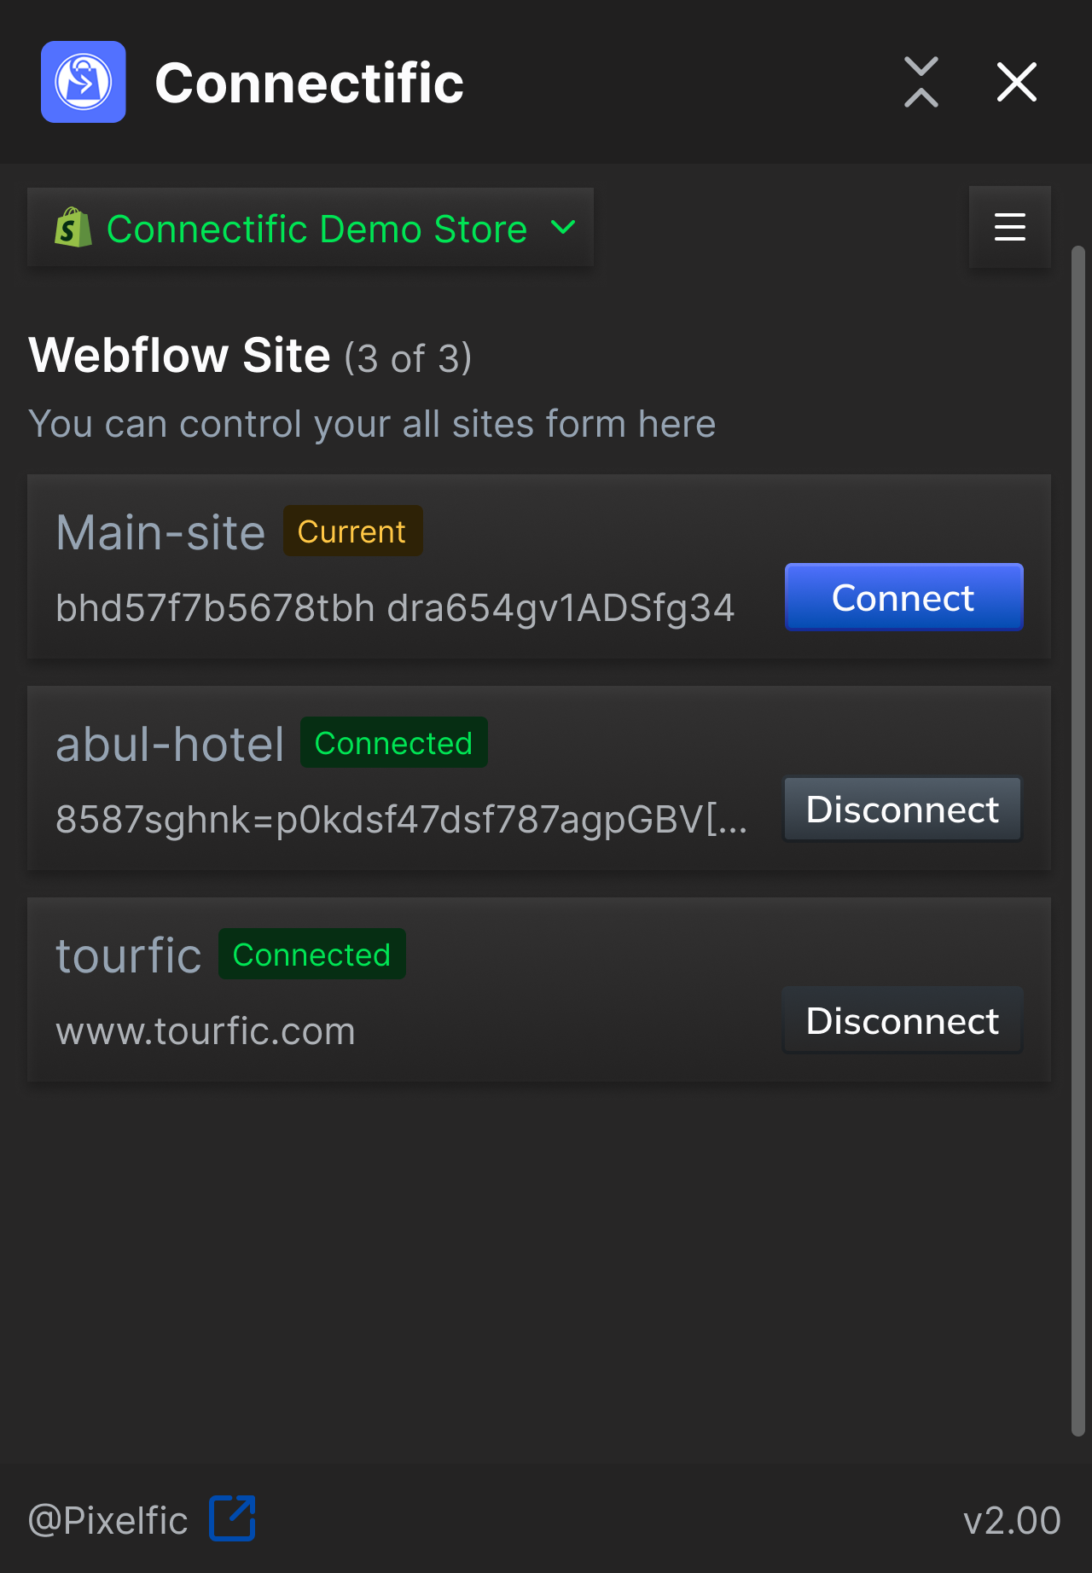Screen dimensions: 1092x1573
Task: Click the Connected badge for tourfic
Action: (x=311, y=954)
